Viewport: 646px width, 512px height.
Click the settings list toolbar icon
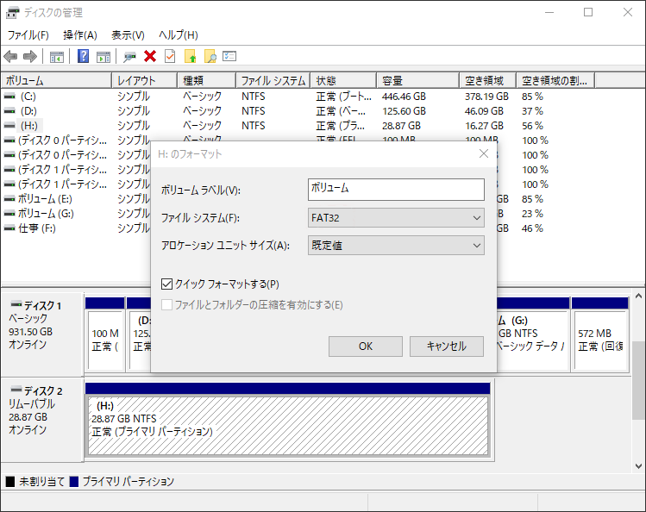coord(229,56)
